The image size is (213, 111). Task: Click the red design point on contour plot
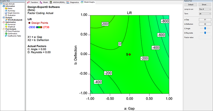pyautogui.click(x=130, y=54)
